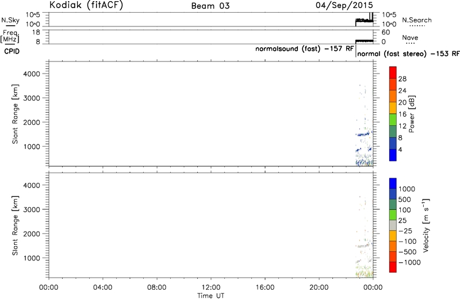This screenshot has width=460, height=299.
Task: Click the '16:00' time tick label
Action: [265, 287]
